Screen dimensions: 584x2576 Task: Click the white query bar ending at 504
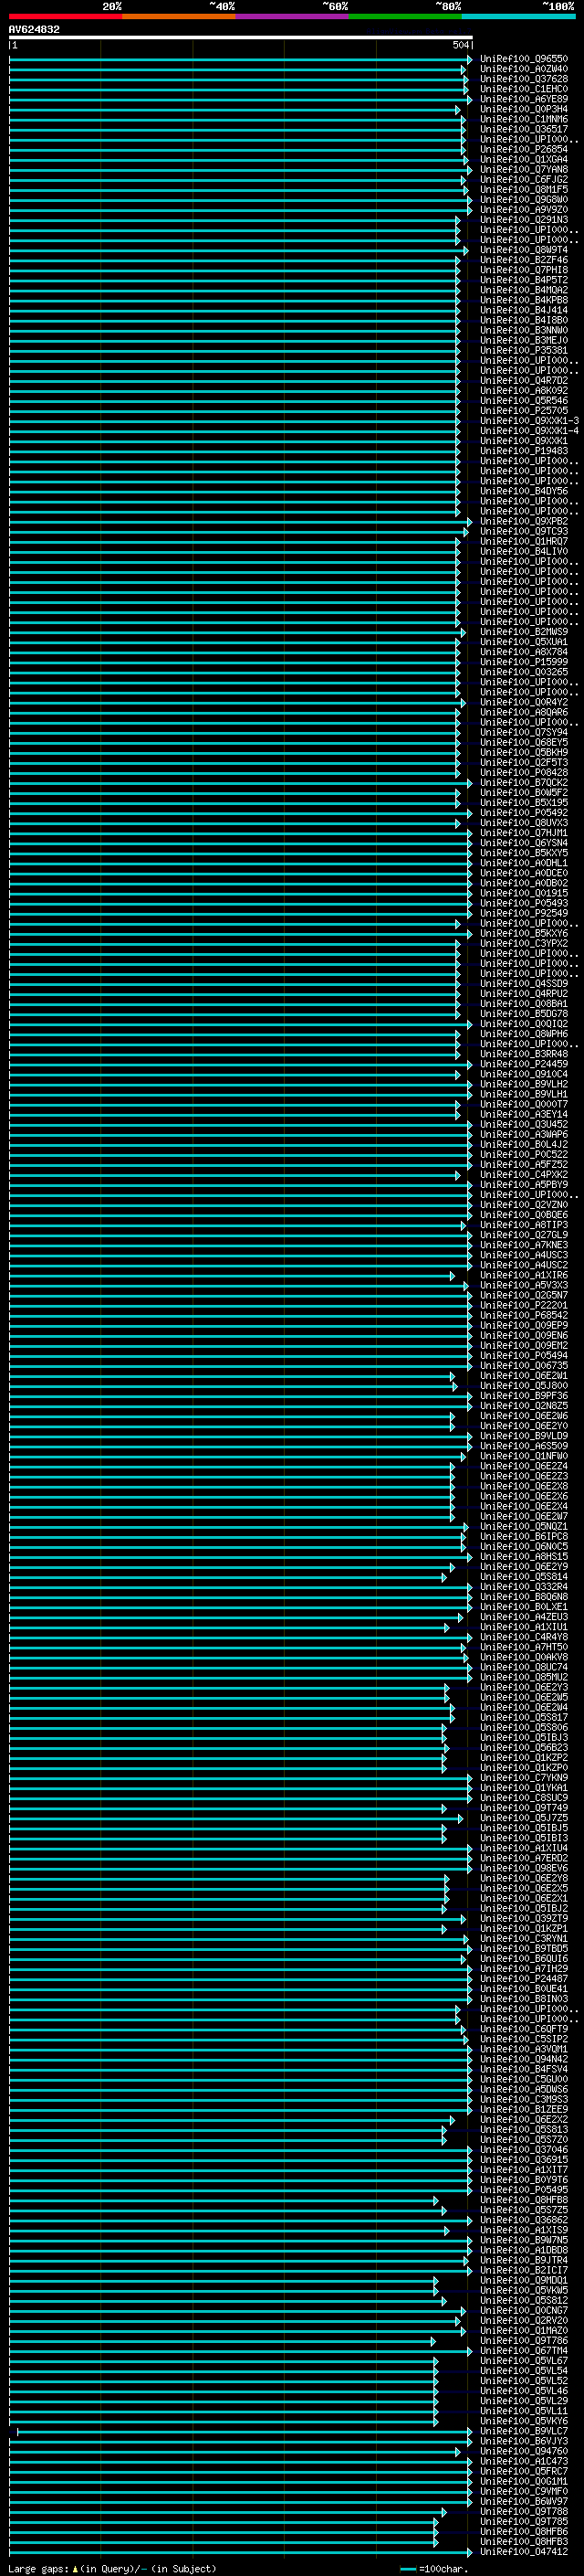tap(241, 38)
